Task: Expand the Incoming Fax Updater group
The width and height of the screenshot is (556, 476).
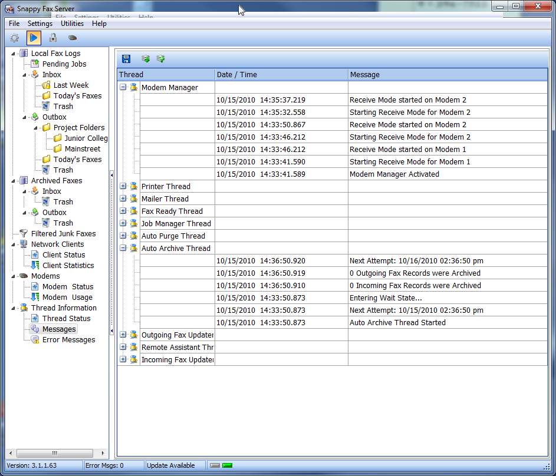Action: pyautogui.click(x=123, y=359)
